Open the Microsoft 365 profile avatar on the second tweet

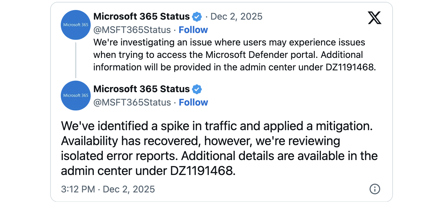[75, 96]
